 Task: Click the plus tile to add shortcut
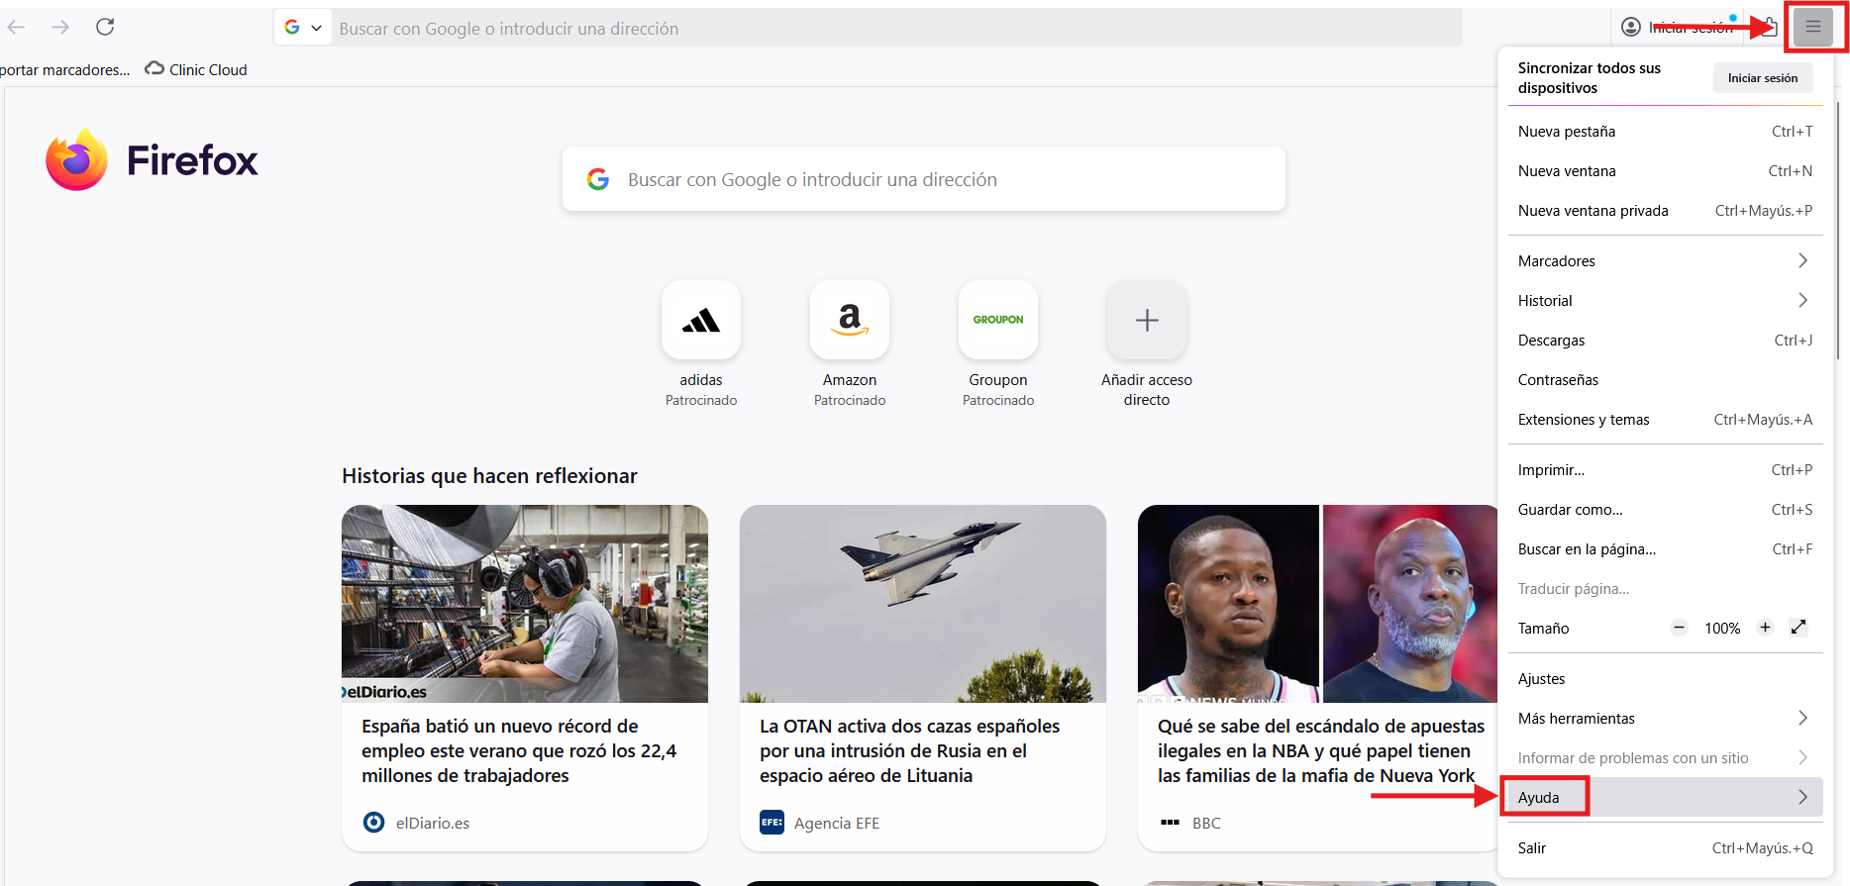pos(1146,321)
